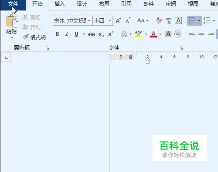The image size is (218, 172).
Task: Expand the text effects dropdown arrow
Action: click(x=130, y=34)
